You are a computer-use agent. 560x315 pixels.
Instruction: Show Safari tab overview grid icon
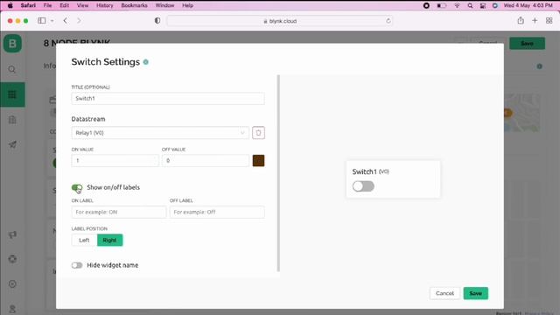pyautogui.click(x=549, y=21)
